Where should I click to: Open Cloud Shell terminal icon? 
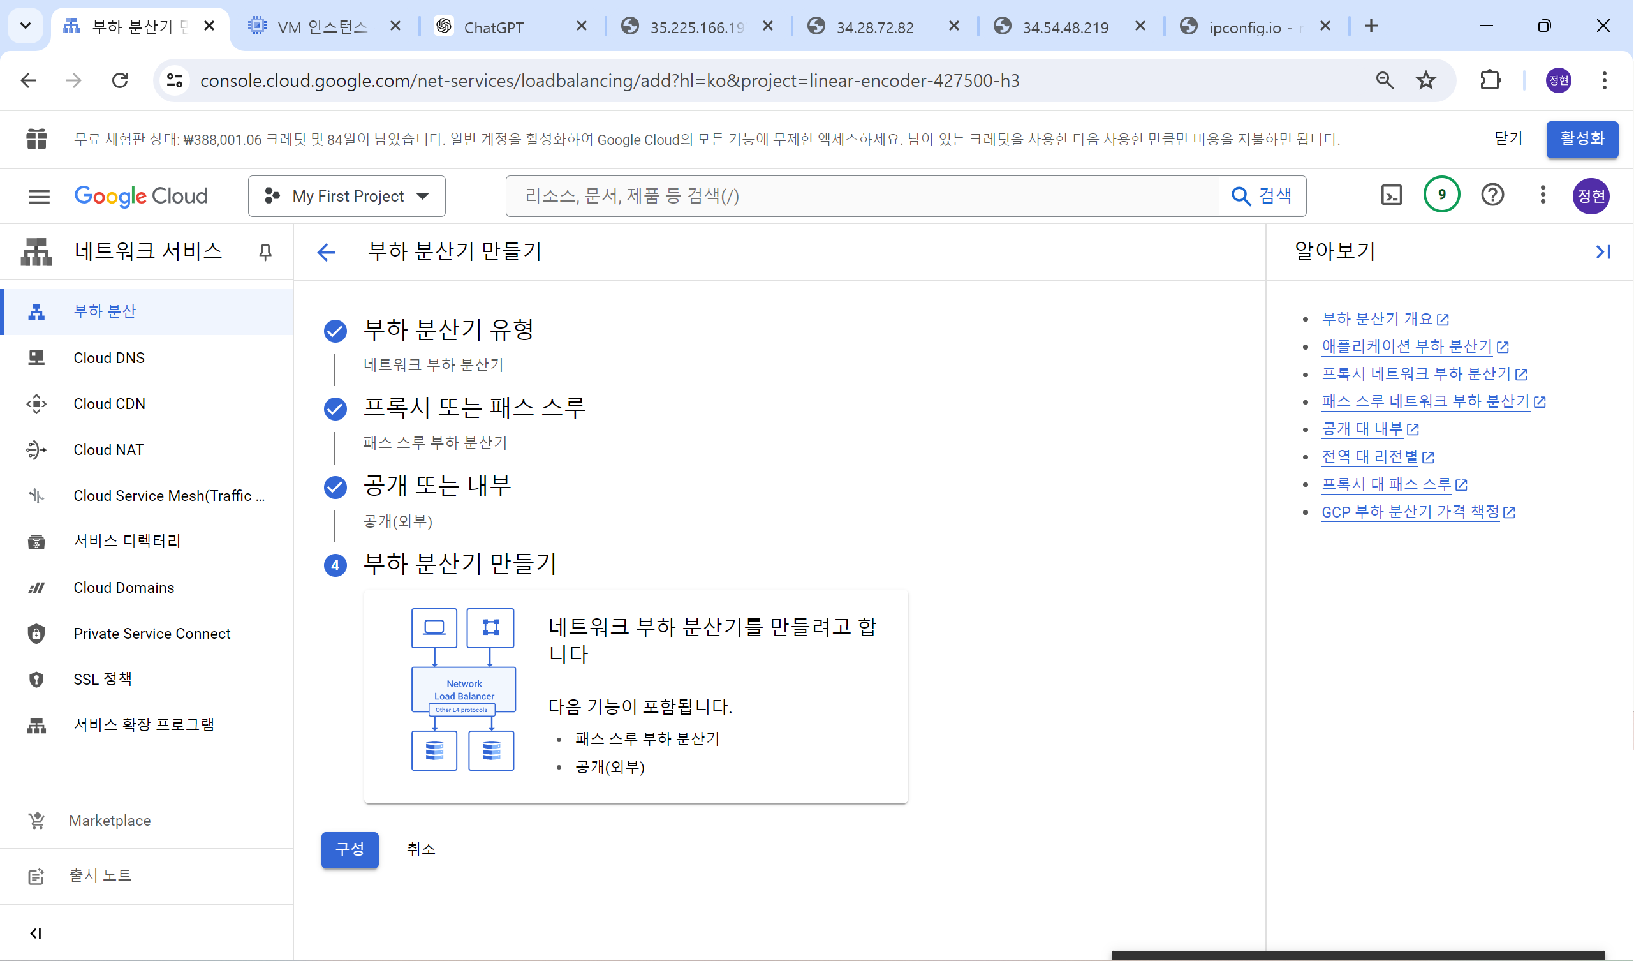click(1392, 195)
